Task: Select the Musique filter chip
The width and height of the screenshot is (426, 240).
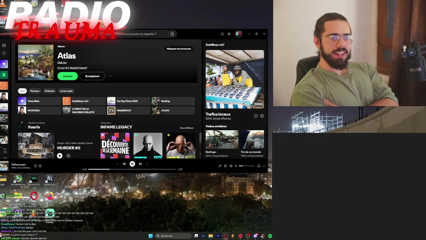Action: click(x=35, y=91)
